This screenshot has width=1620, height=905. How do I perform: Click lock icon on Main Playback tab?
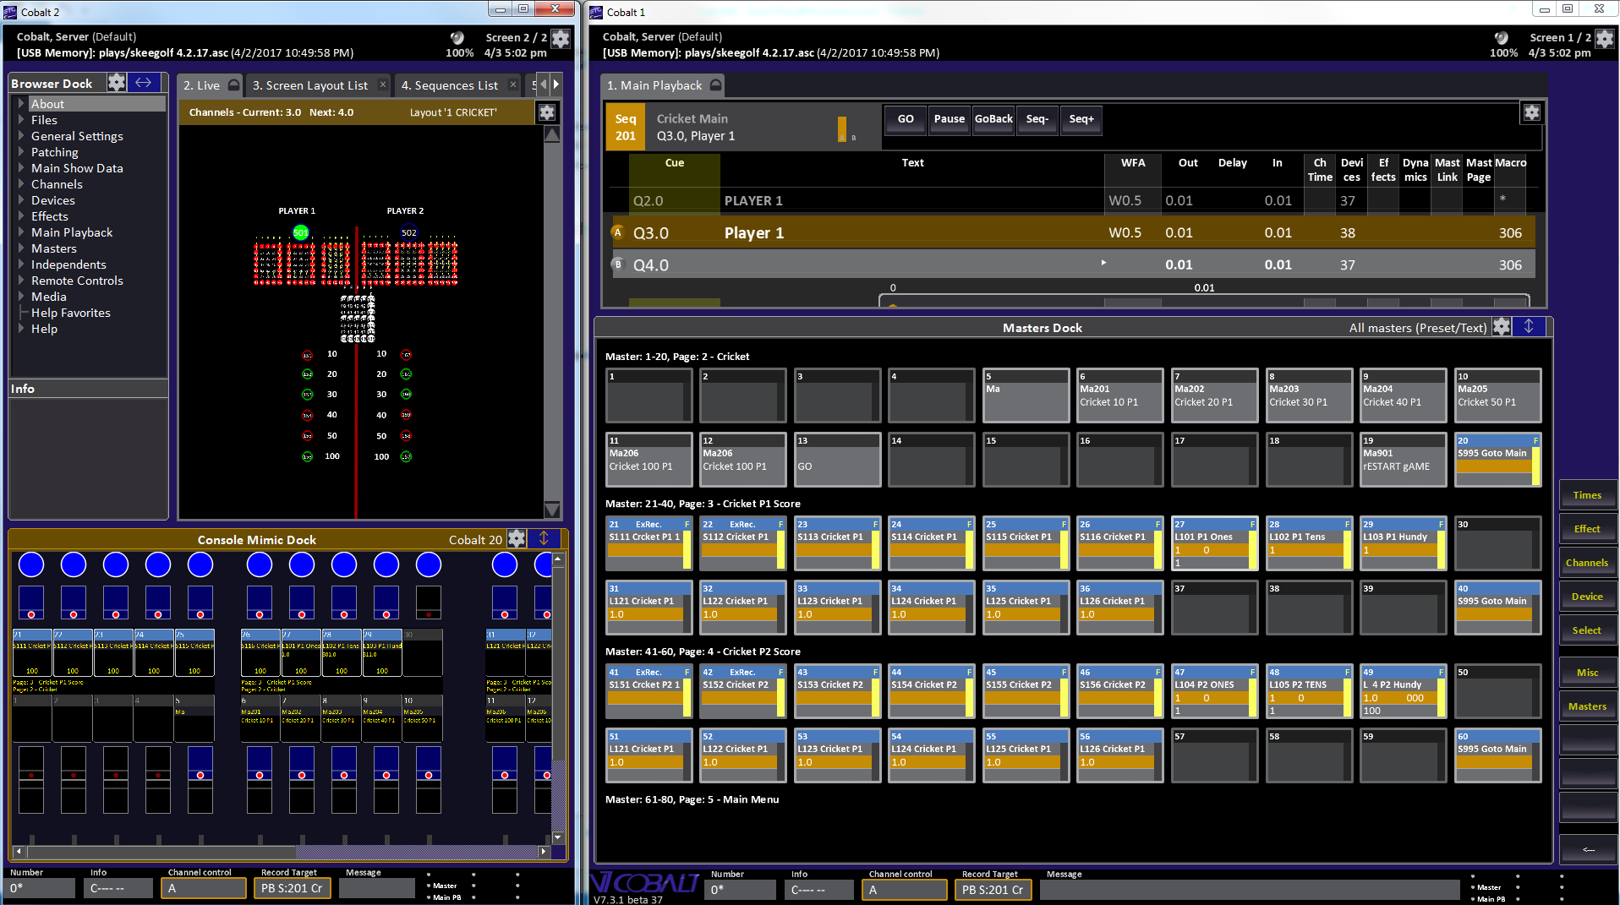[x=716, y=85]
